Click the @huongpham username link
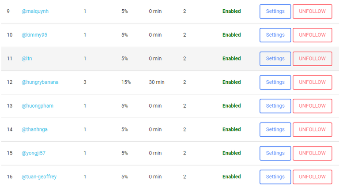Screen dimensions: 339x188 click(x=38, y=106)
